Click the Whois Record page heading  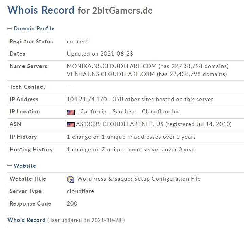pos(41,10)
